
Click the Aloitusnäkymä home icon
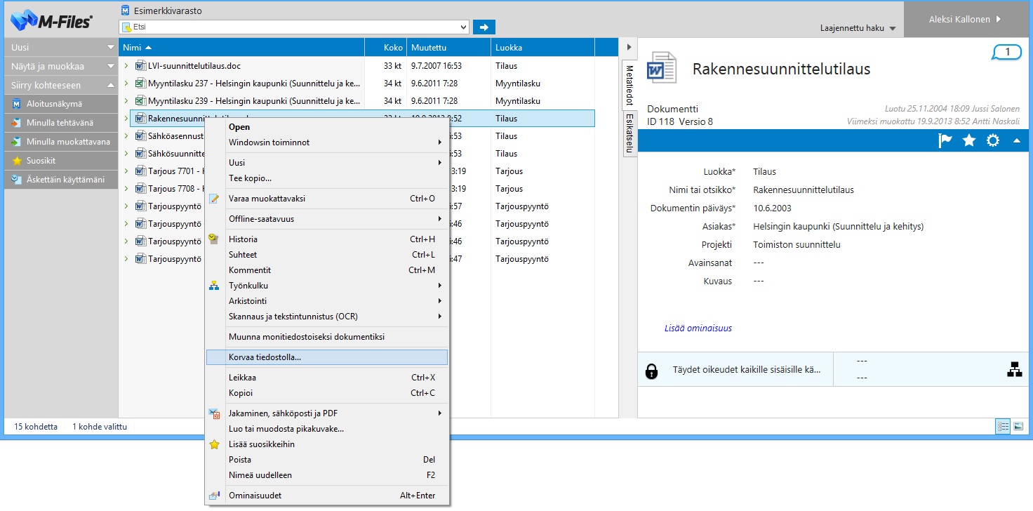pyautogui.click(x=17, y=104)
